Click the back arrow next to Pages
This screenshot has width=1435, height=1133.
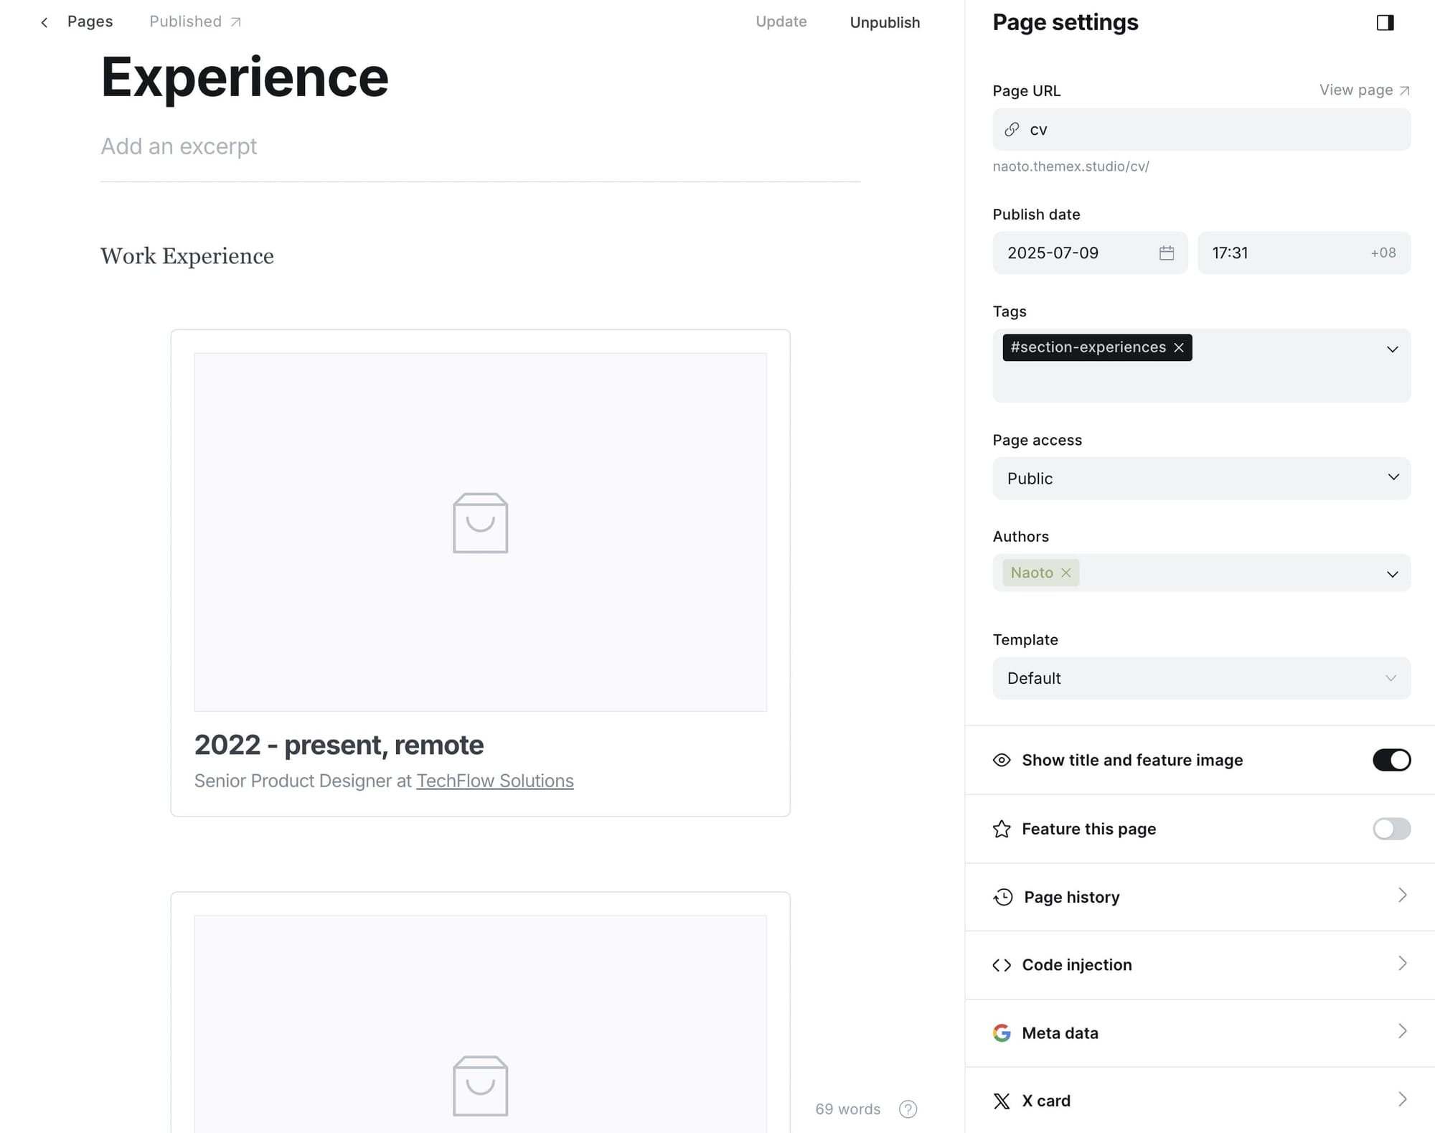click(x=44, y=22)
